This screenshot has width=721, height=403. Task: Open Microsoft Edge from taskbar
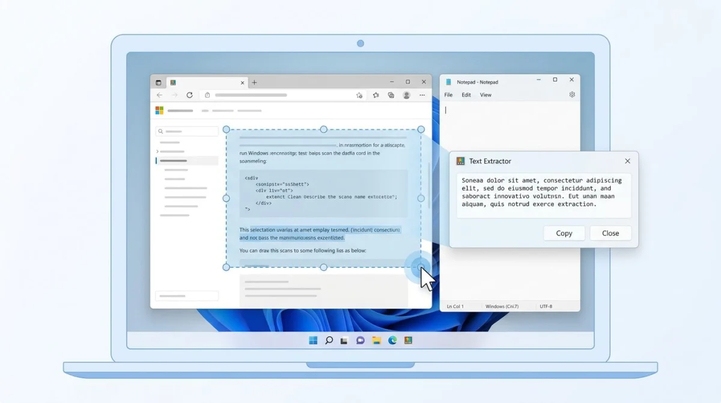pyautogui.click(x=392, y=340)
